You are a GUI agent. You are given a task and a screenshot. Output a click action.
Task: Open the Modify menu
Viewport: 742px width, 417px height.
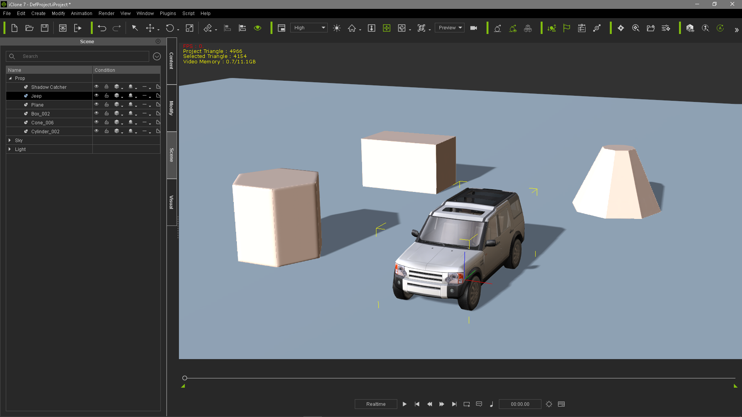point(58,13)
